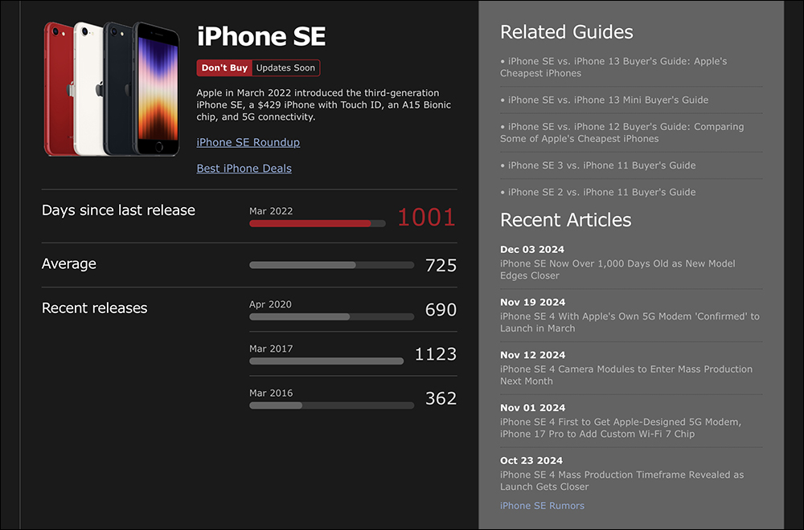Open article on Camera Modules Mass Production

point(626,375)
